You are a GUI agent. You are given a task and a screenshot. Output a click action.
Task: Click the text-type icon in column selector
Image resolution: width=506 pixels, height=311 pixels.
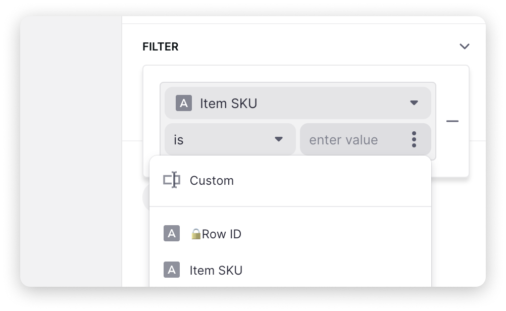(x=184, y=103)
